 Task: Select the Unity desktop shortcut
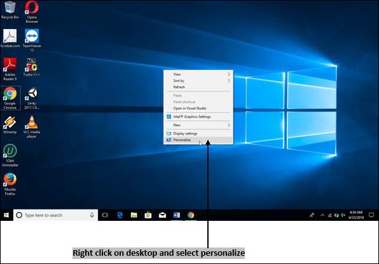click(32, 98)
